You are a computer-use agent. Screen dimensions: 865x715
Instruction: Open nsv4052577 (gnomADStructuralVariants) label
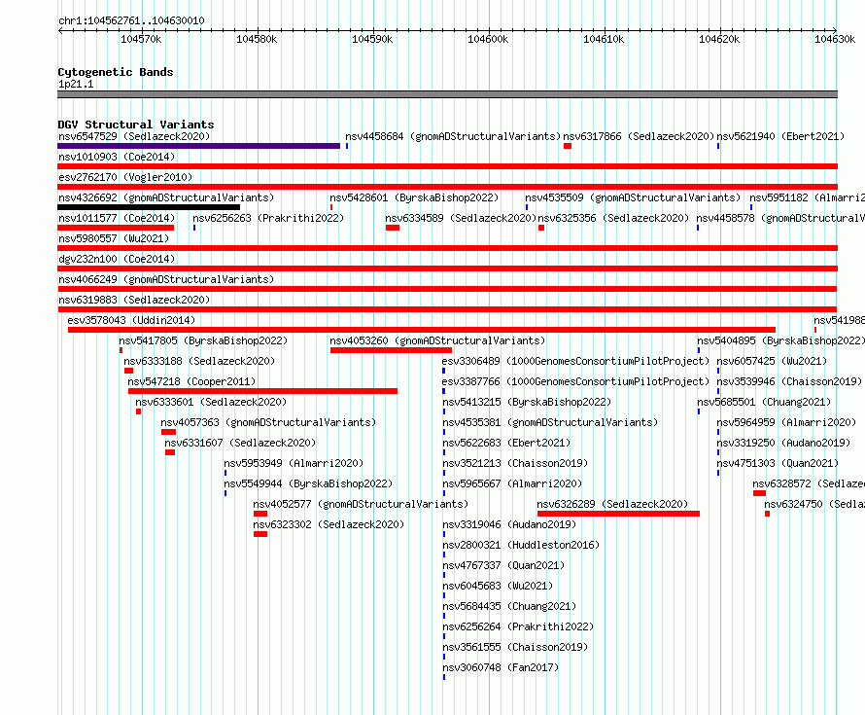click(361, 504)
